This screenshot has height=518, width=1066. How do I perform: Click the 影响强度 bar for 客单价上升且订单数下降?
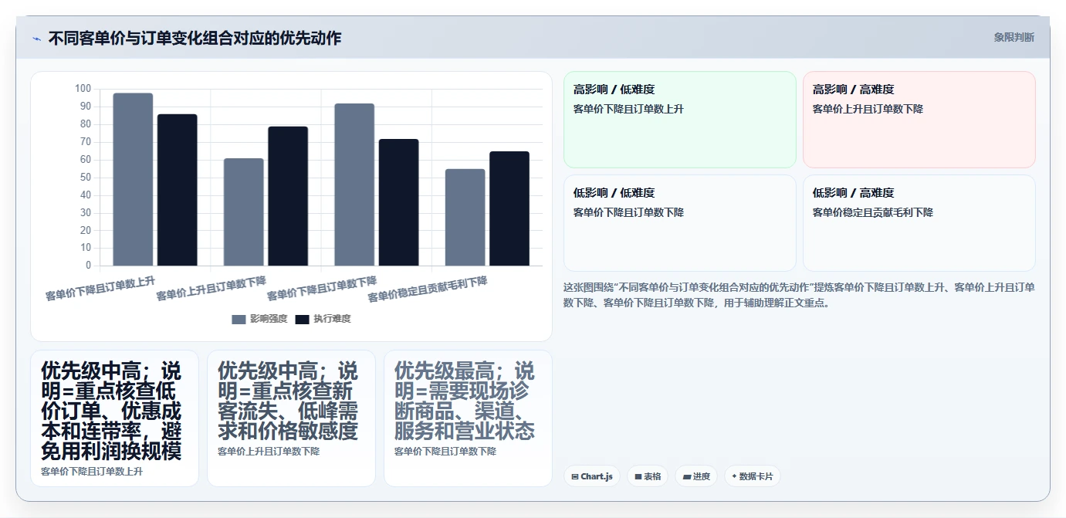coord(243,212)
